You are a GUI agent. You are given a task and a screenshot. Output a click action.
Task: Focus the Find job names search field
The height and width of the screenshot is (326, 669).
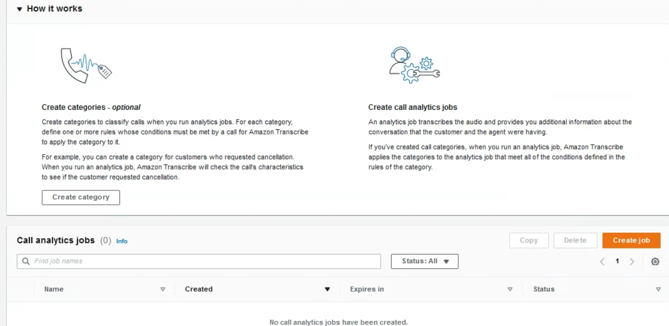199,261
